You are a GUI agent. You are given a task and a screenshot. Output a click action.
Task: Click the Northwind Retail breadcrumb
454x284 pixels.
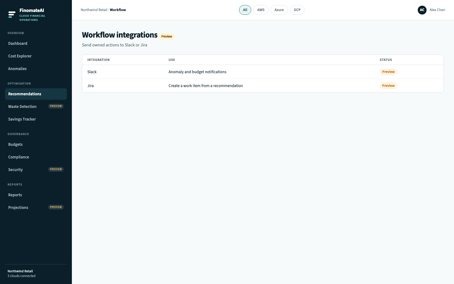[94, 10]
